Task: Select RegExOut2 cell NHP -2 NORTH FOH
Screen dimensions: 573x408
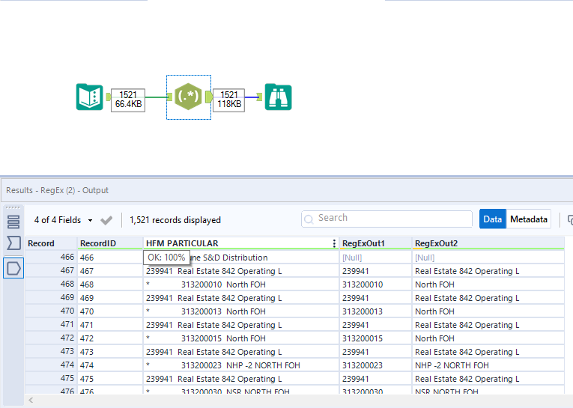Action: coord(488,365)
